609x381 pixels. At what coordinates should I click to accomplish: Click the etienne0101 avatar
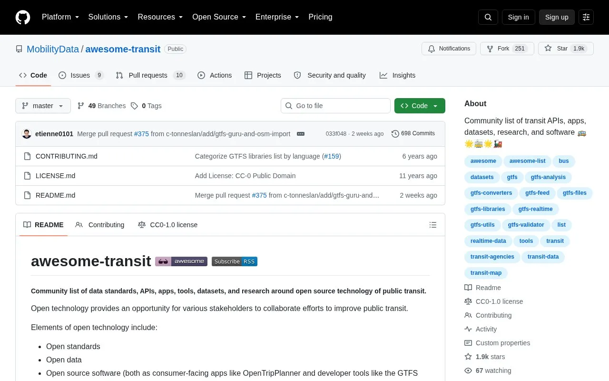pos(27,134)
